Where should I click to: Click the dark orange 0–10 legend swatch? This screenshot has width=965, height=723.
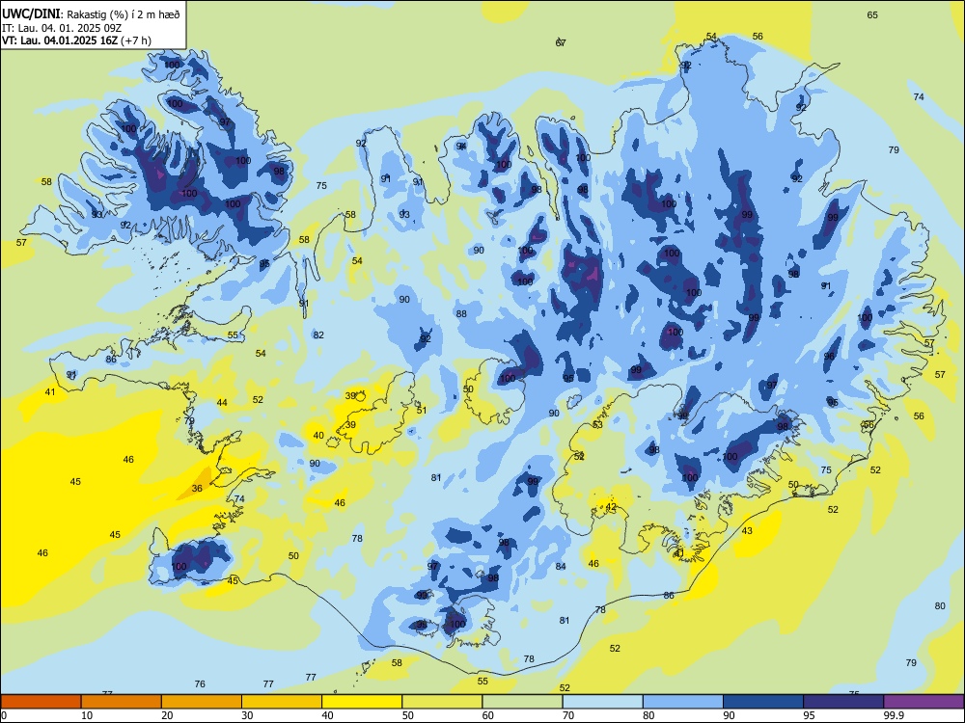(x=41, y=702)
